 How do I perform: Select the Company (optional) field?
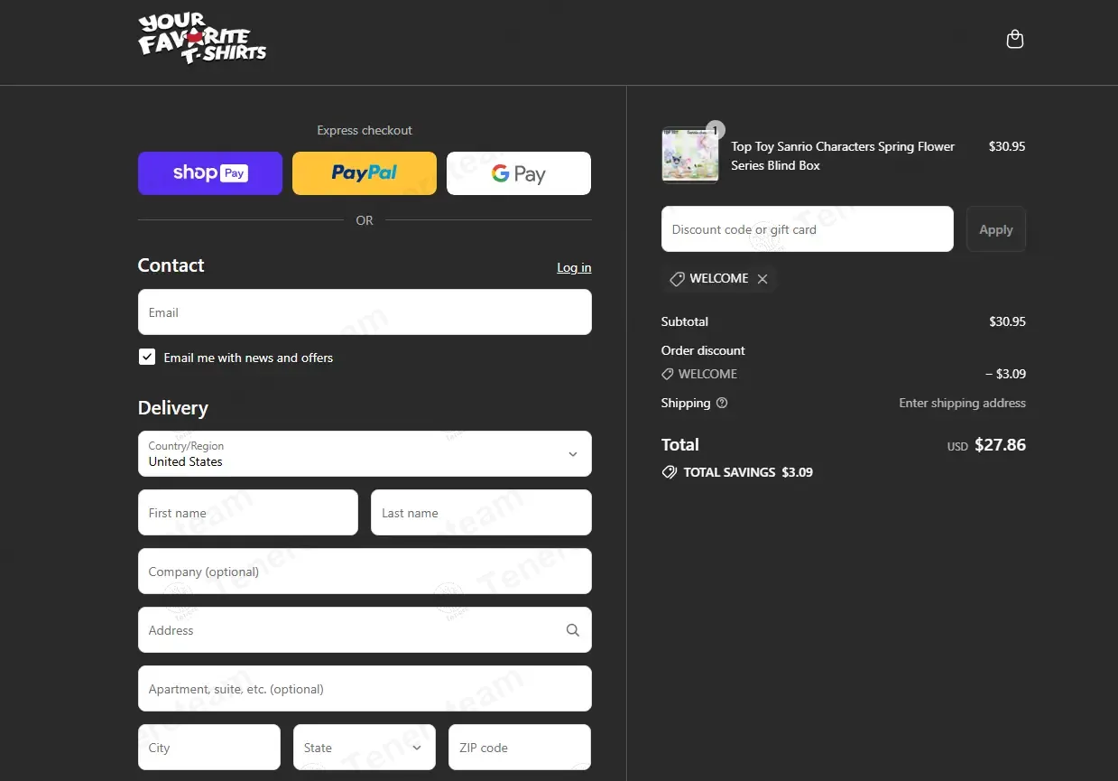(x=365, y=572)
